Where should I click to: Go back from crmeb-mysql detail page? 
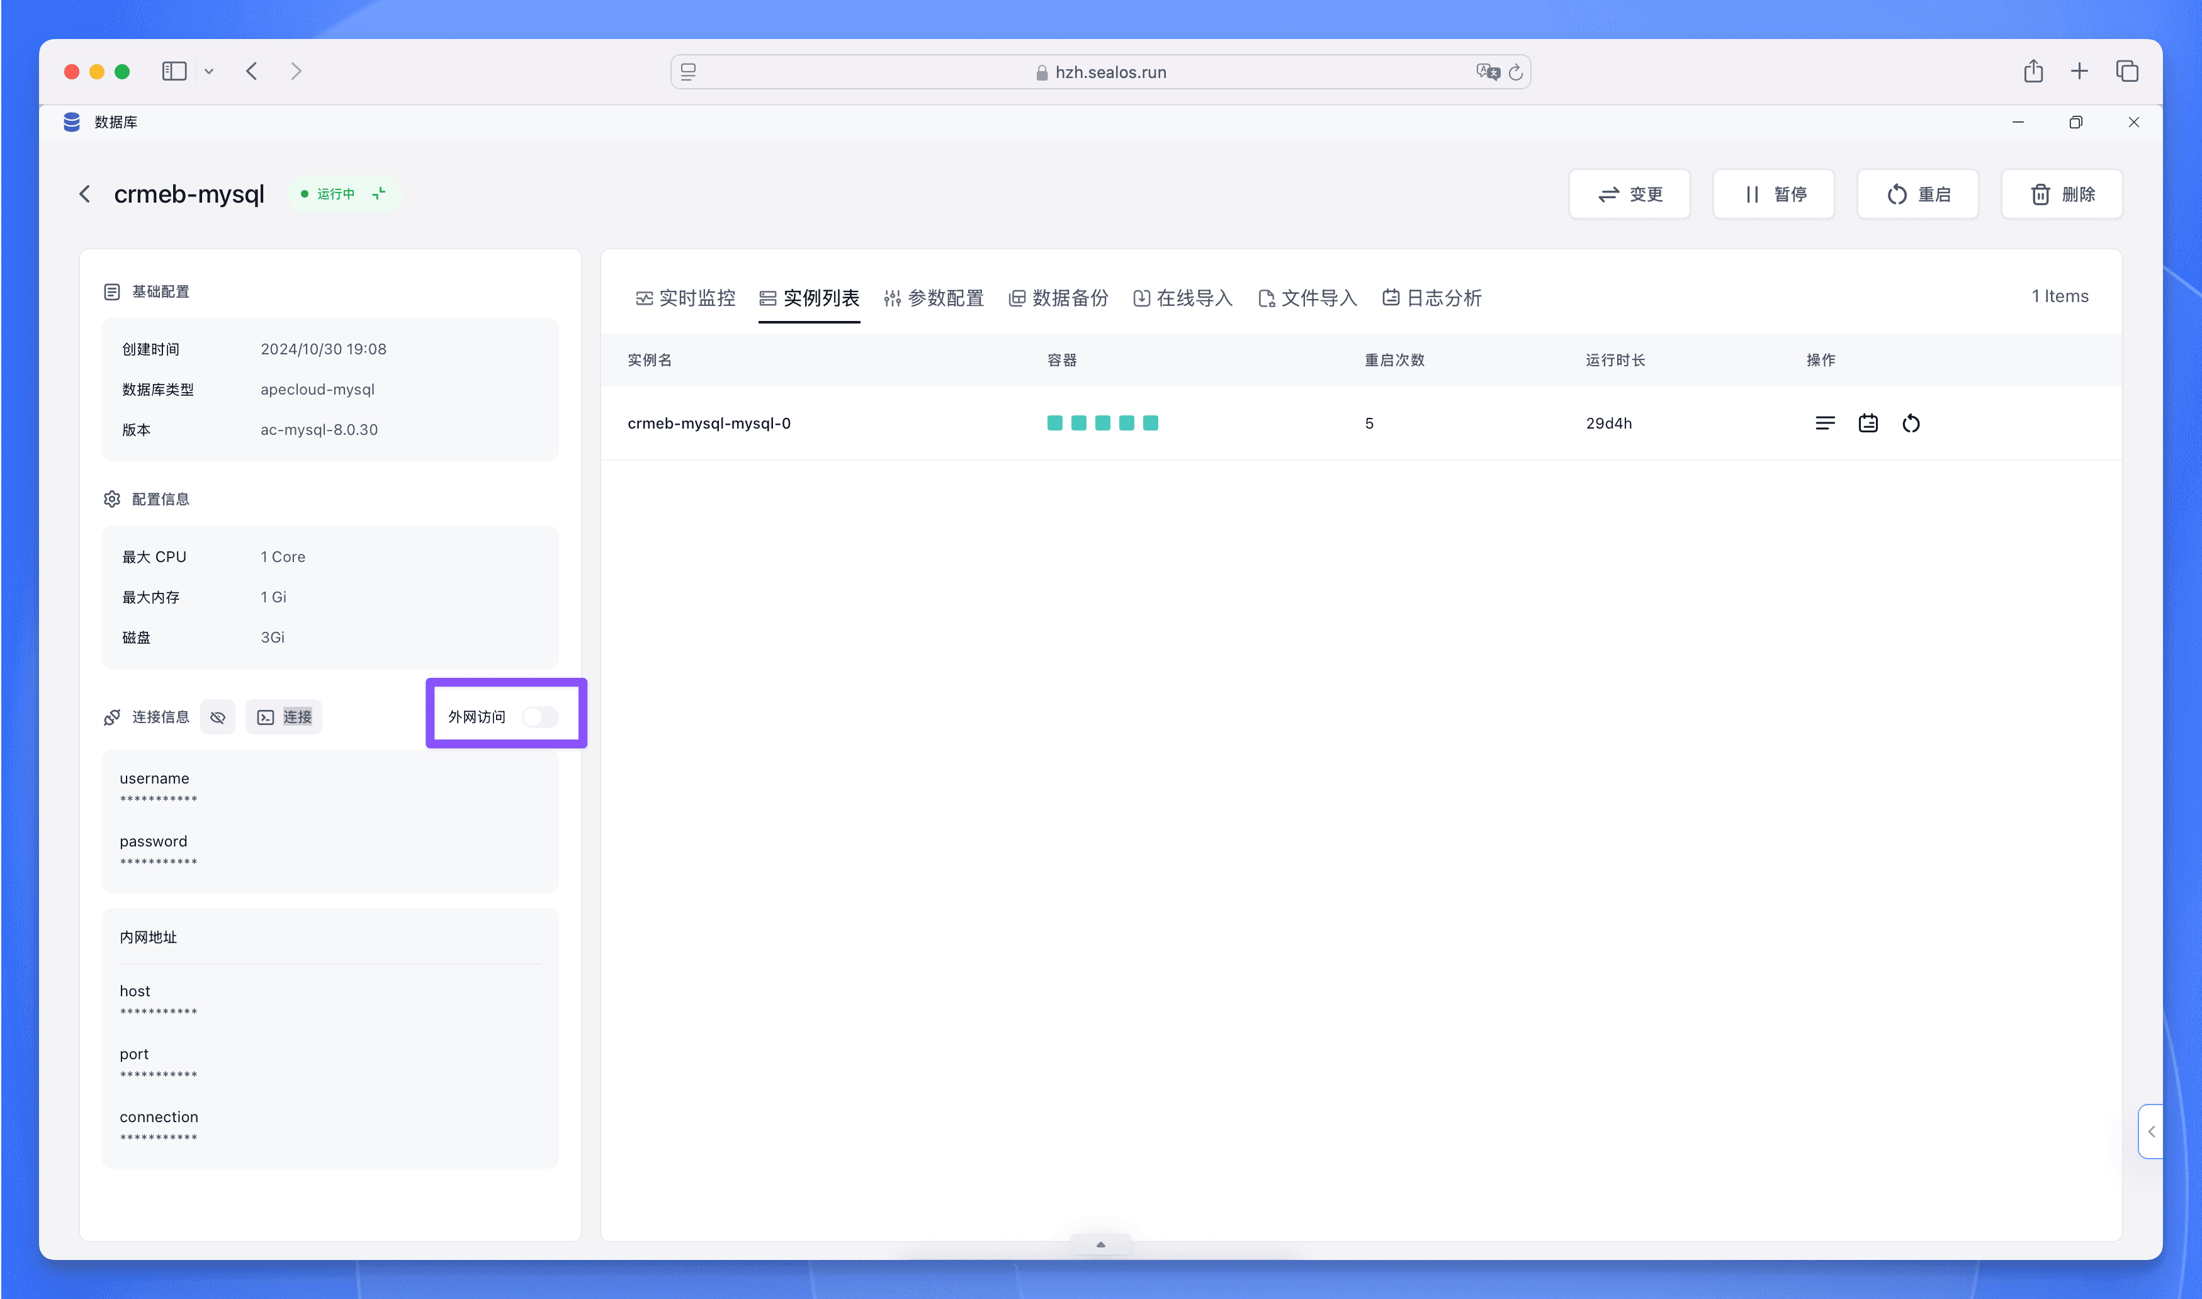click(85, 194)
